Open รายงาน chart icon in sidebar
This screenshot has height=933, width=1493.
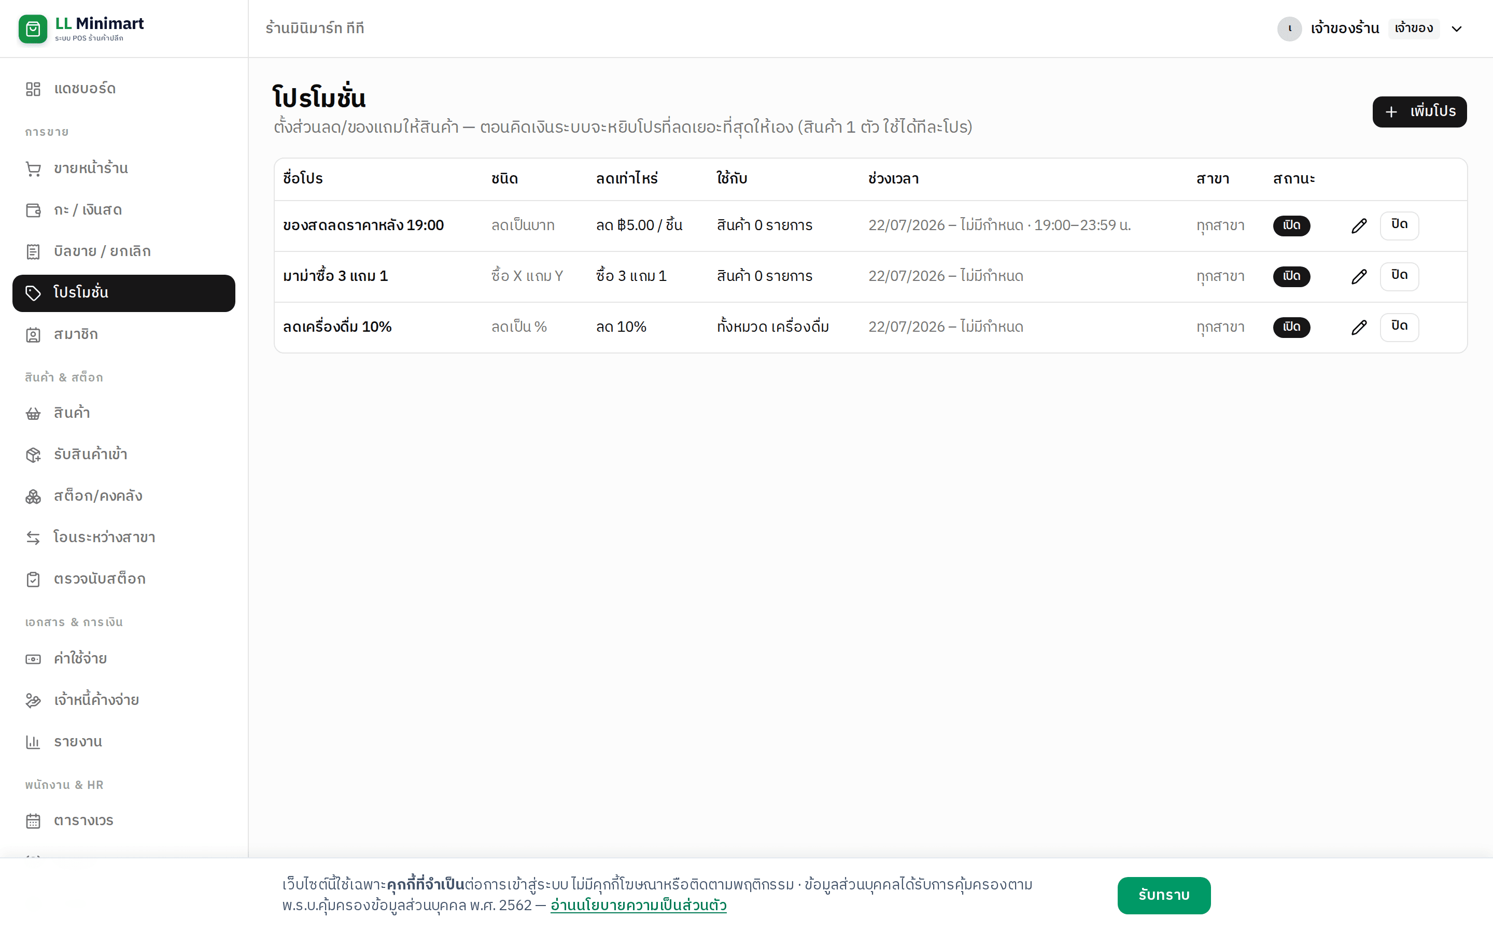pos(33,742)
